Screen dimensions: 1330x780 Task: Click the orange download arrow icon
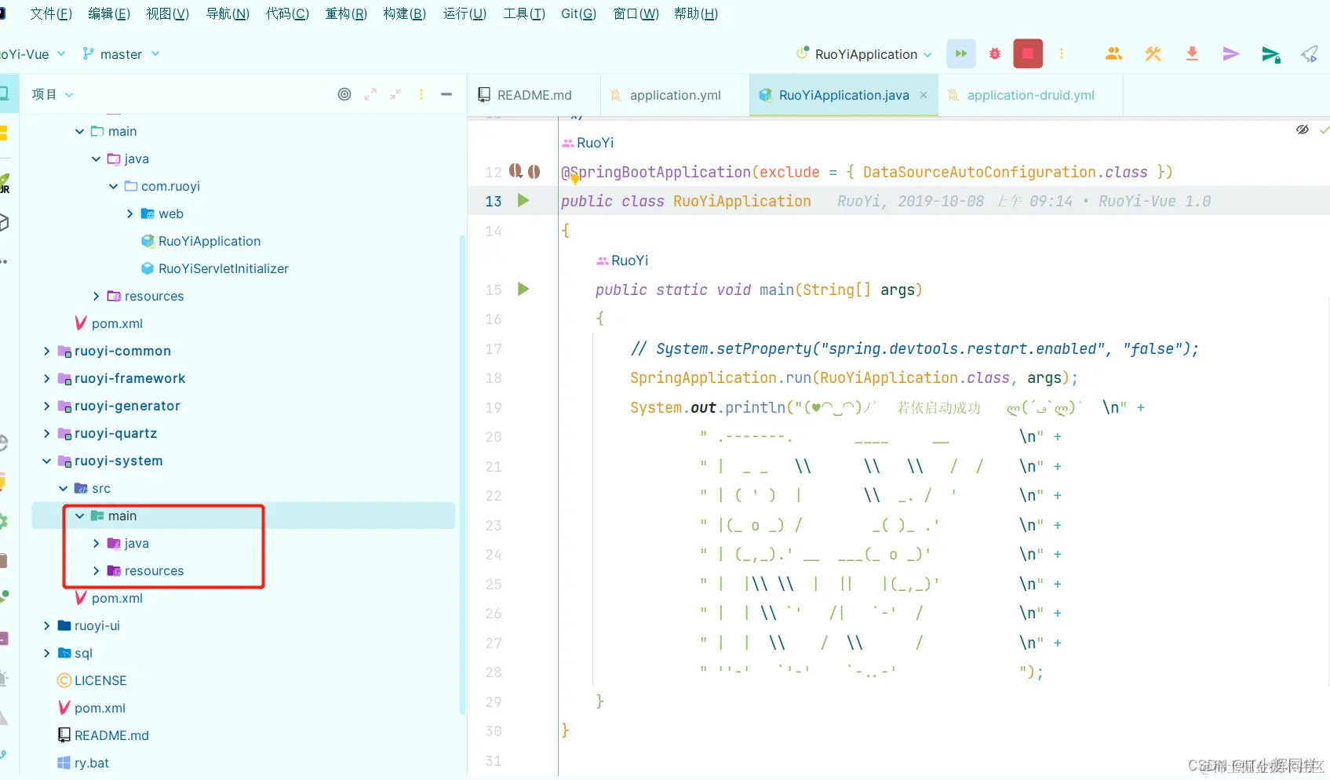(1192, 54)
